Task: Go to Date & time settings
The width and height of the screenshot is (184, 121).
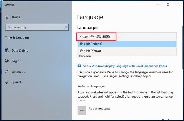Action: click(x=20, y=51)
